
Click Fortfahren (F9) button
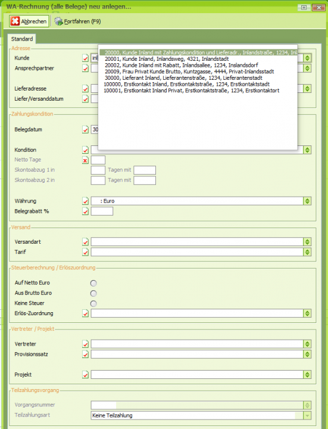[x=77, y=21]
